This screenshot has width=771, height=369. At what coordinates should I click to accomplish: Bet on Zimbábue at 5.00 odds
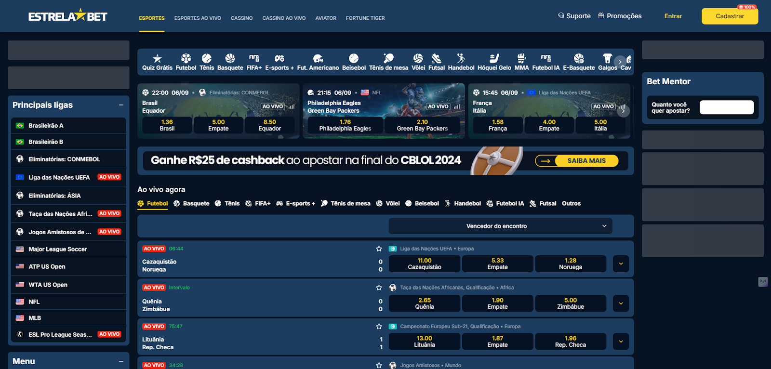coord(571,303)
